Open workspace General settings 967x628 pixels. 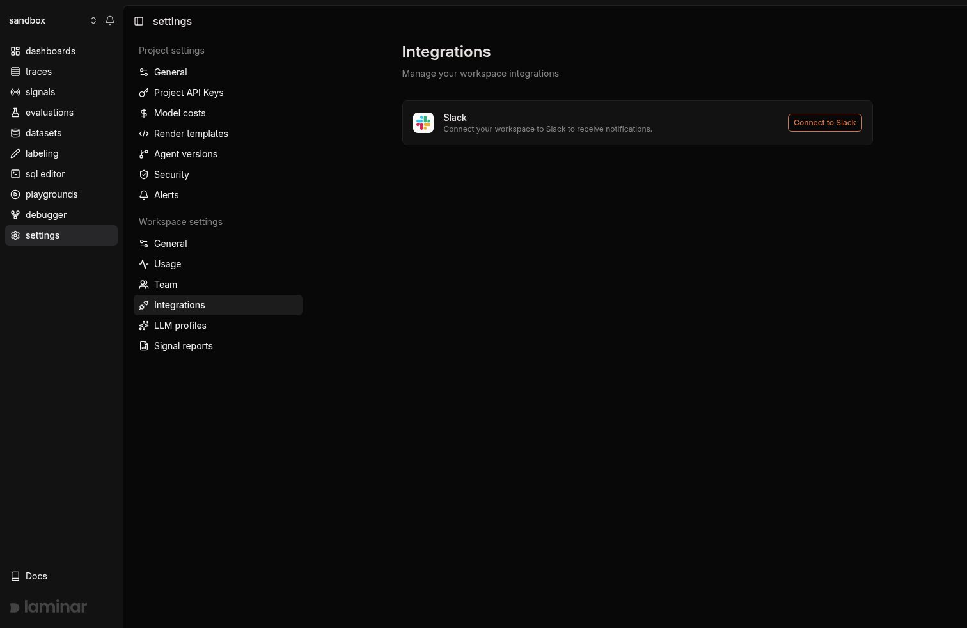(x=218, y=244)
